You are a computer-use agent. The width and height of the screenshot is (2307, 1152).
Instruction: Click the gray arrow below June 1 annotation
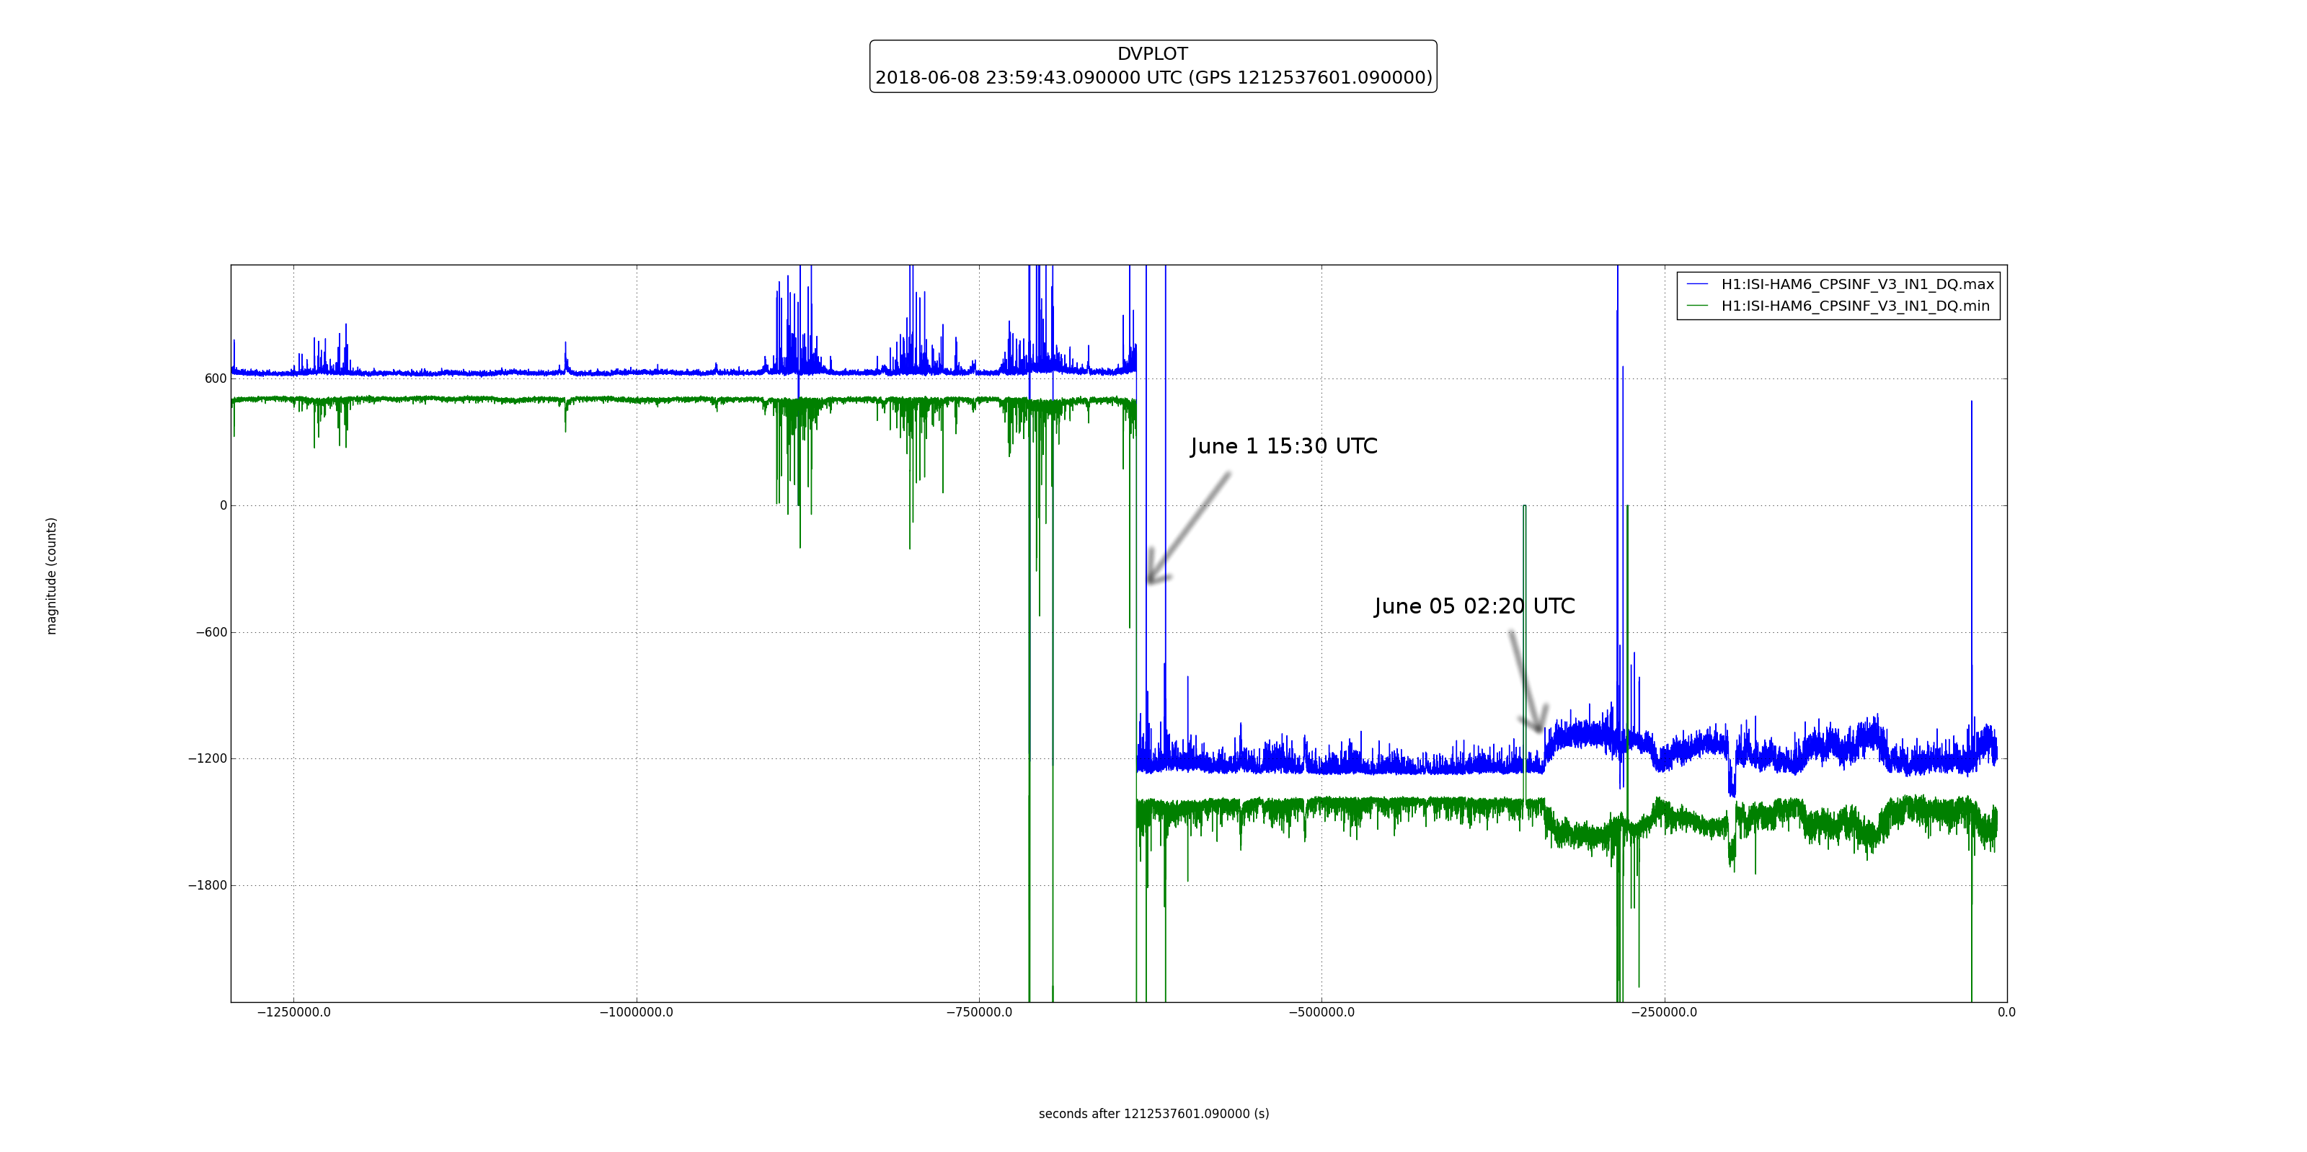pyautogui.click(x=1190, y=528)
